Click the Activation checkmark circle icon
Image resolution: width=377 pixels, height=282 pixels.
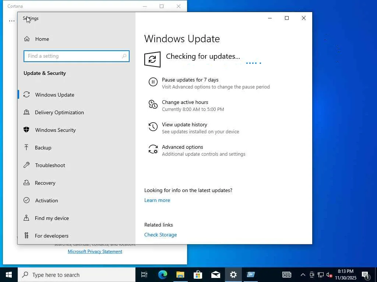click(27, 200)
